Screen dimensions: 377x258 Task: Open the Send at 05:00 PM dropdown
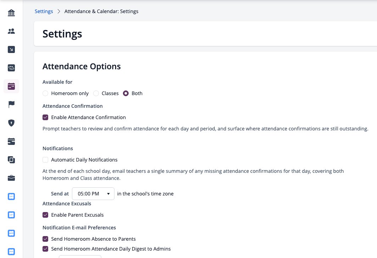click(93, 194)
